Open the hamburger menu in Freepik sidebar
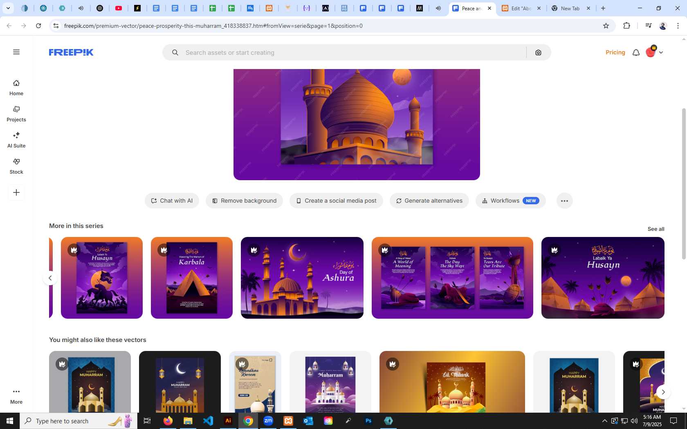The width and height of the screenshot is (687, 429). click(16, 52)
